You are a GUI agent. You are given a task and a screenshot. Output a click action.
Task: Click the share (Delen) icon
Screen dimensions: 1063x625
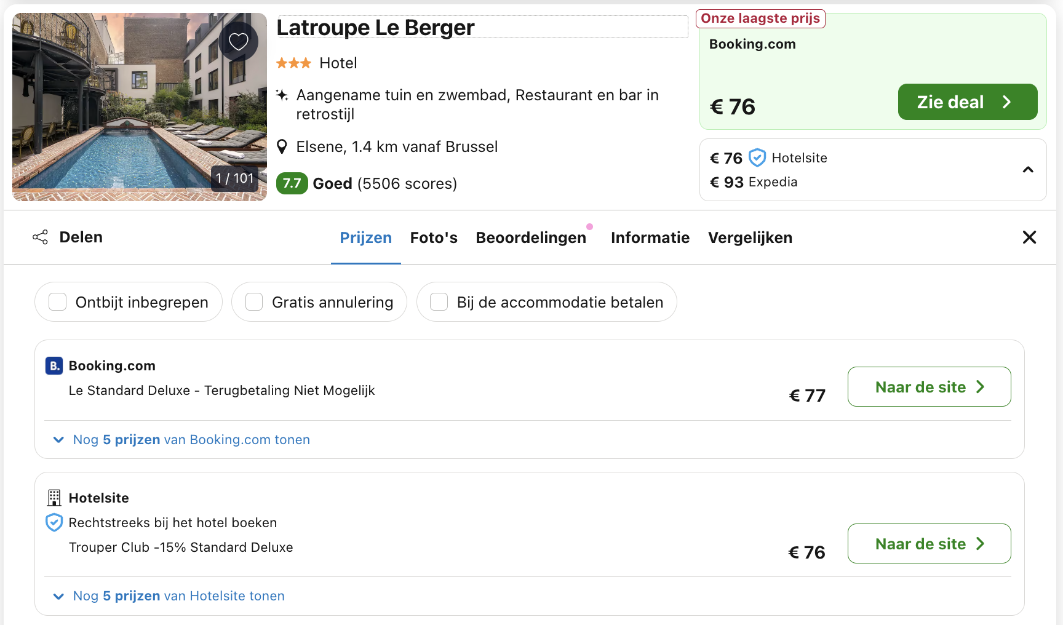[39, 237]
